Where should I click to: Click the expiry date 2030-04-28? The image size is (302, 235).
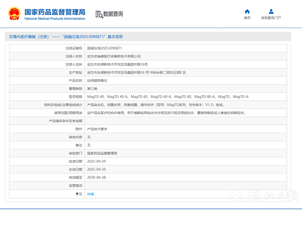(x=97, y=178)
